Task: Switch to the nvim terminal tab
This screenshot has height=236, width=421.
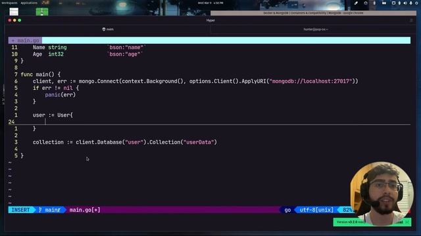Action: (x=108, y=29)
